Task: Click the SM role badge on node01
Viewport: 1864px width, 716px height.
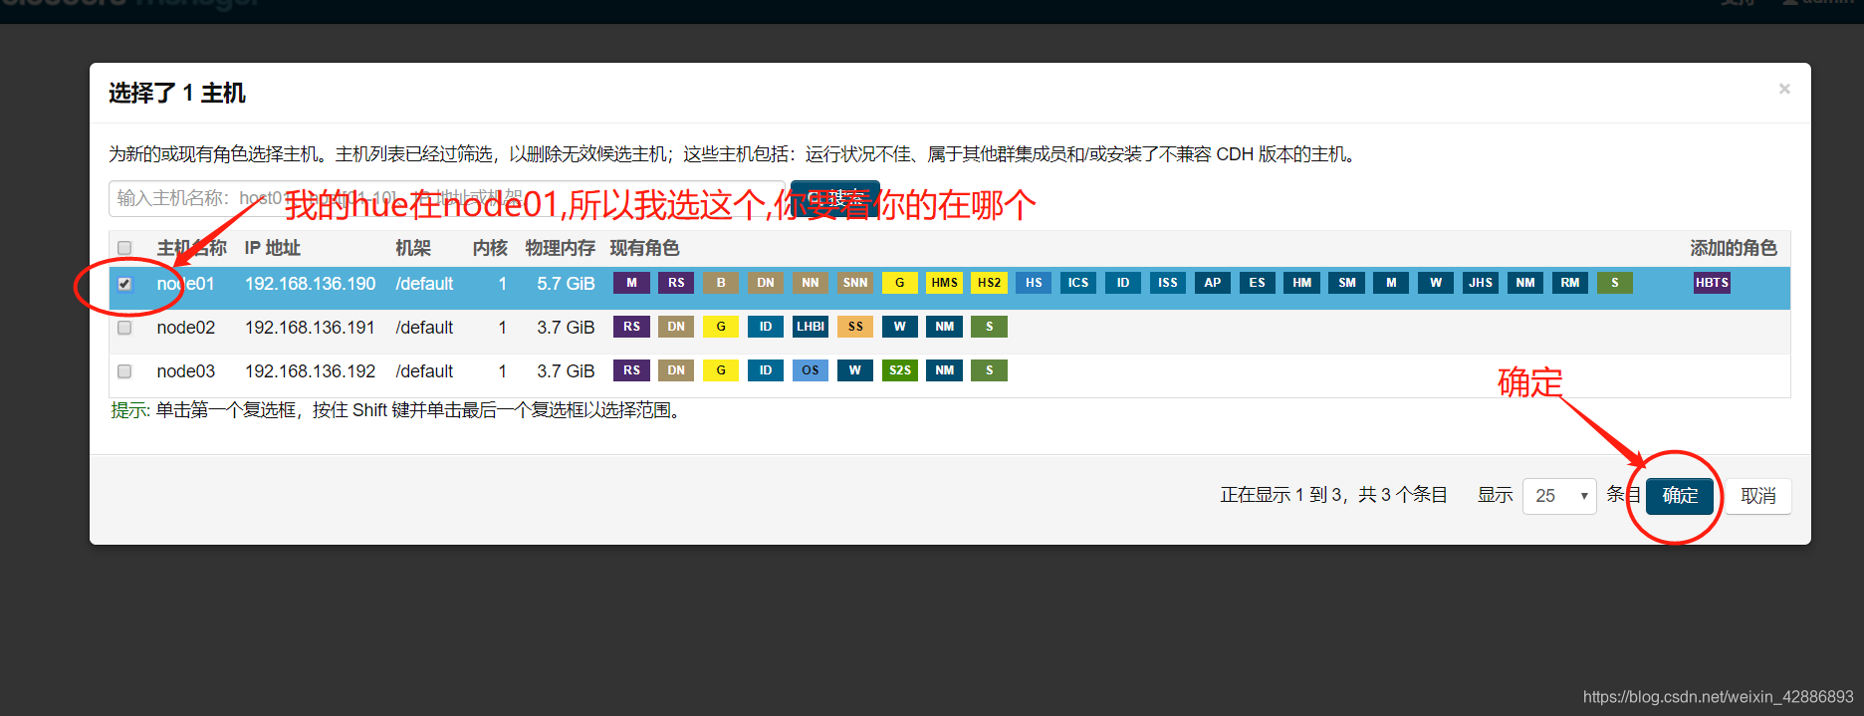Action: [1347, 283]
